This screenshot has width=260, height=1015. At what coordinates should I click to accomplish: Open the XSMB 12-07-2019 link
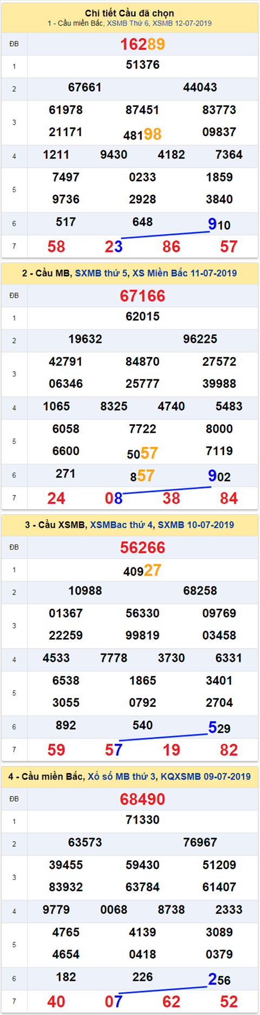182,23
